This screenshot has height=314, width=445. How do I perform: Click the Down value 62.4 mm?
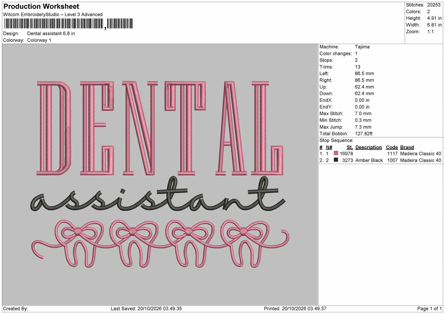point(365,93)
